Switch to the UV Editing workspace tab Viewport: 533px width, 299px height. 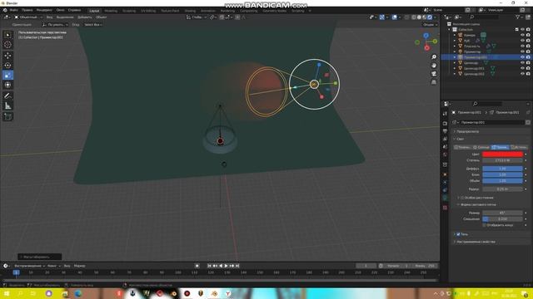point(148,11)
